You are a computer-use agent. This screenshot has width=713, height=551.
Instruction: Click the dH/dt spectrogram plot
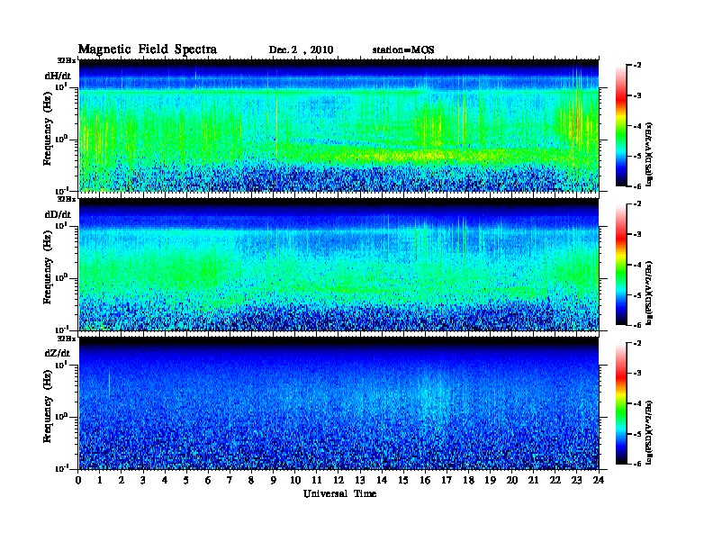pos(338,125)
